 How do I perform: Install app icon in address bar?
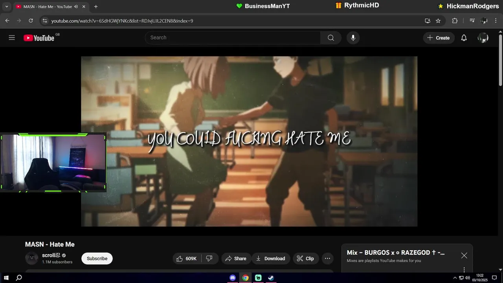point(428,20)
